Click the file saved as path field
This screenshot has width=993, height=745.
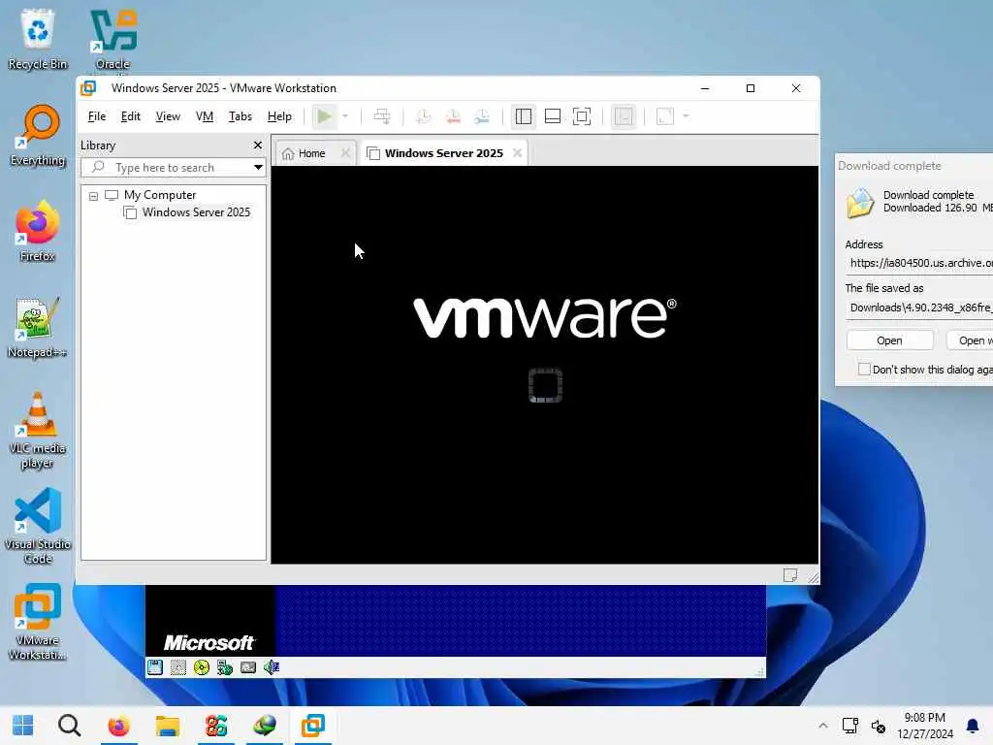pyautogui.click(x=919, y=308)
